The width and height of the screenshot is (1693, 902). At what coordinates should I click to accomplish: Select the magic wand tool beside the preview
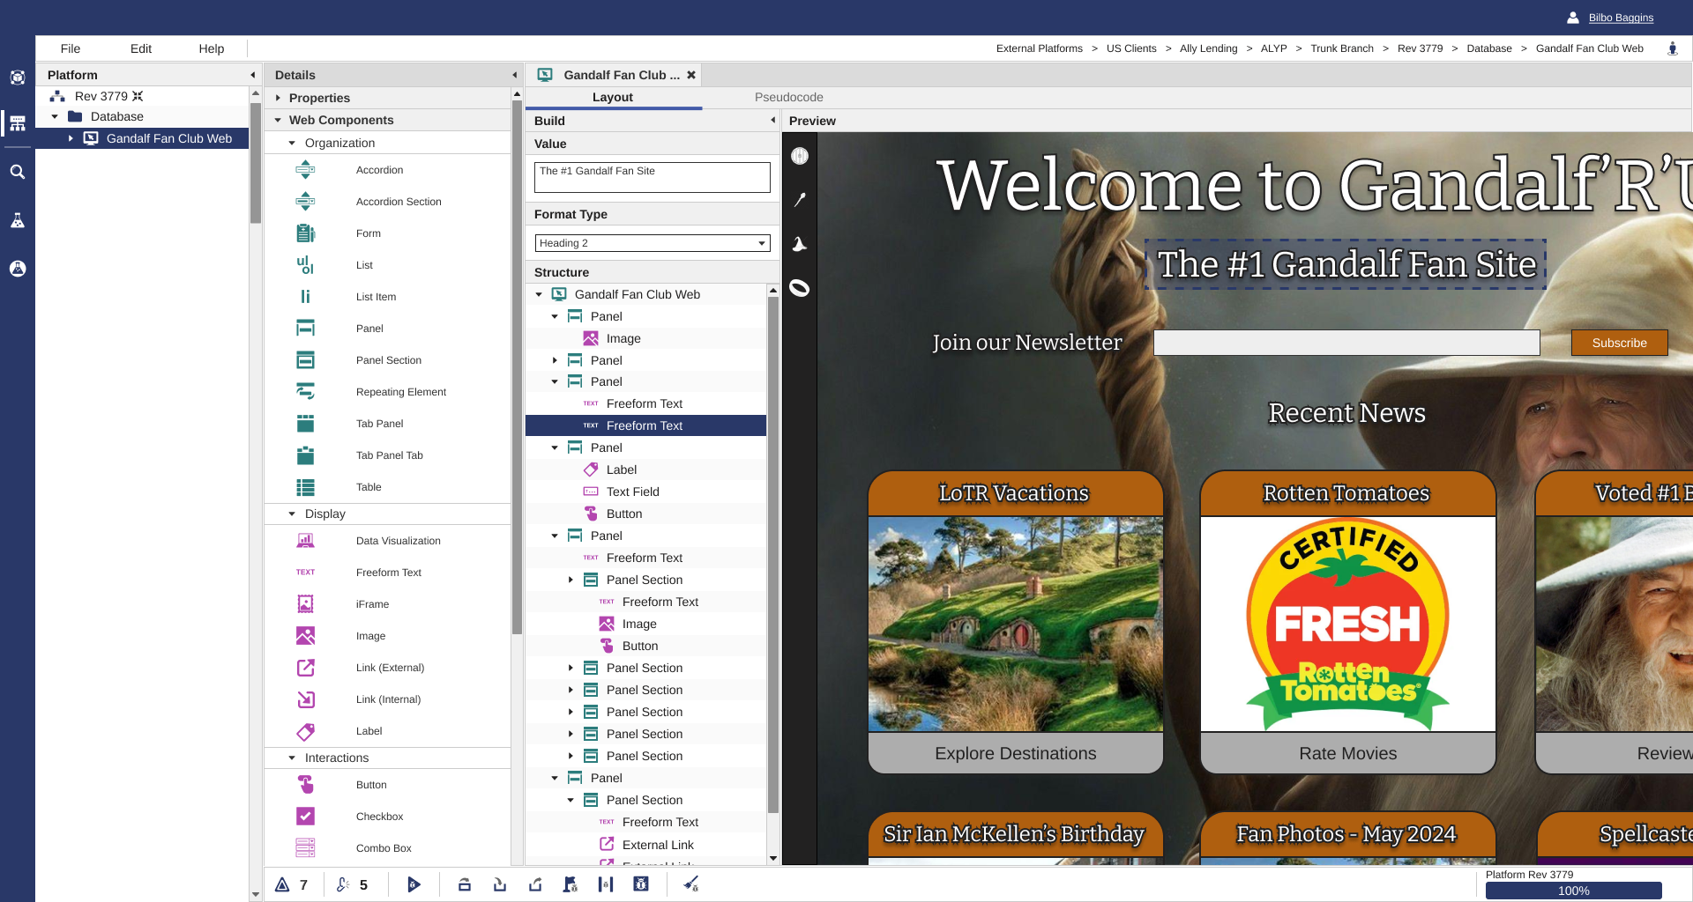800,200
